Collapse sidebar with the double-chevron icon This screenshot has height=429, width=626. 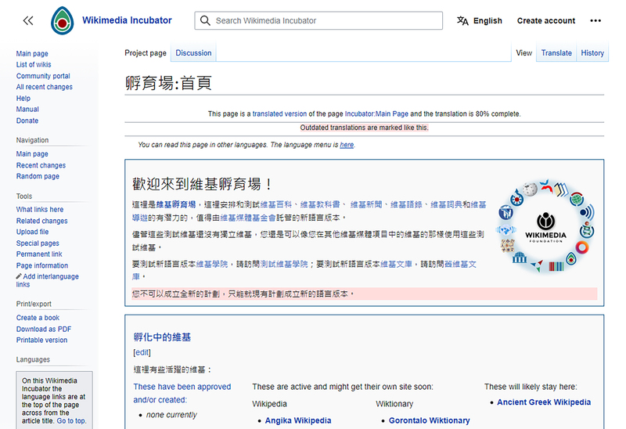point(28,20)
